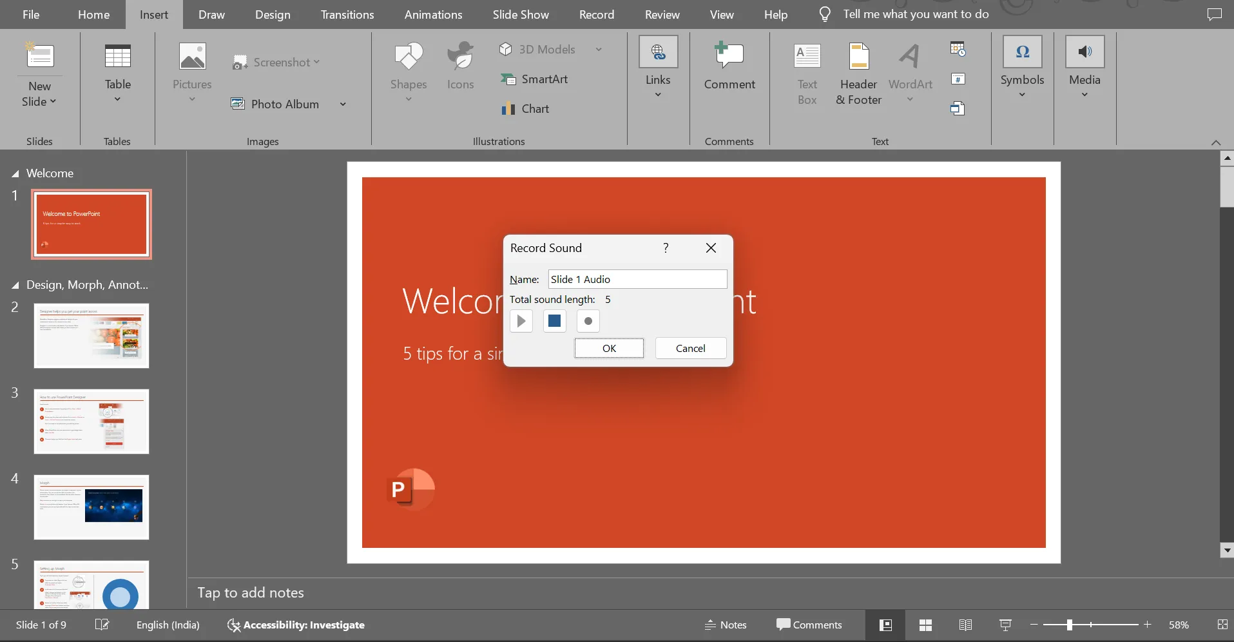The image size is (1234, 642).
Task: Open the comments pane icon at top right
Action: (x=1214, y=14)
